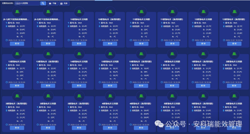Click alarm light icon of 5楼强电井主回路

tap(172, 96)
